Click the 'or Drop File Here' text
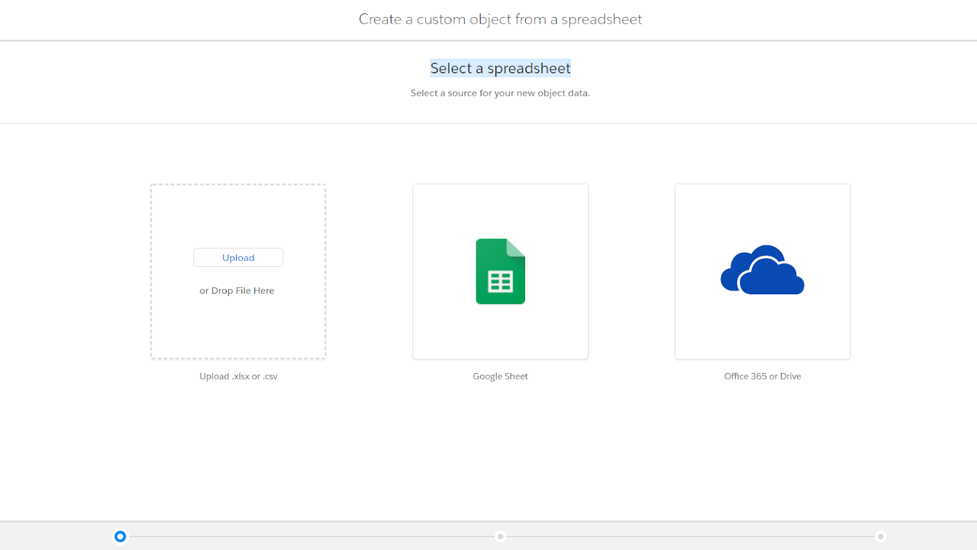The height and width of the screenshot is (550, 977). coord(237,291)
